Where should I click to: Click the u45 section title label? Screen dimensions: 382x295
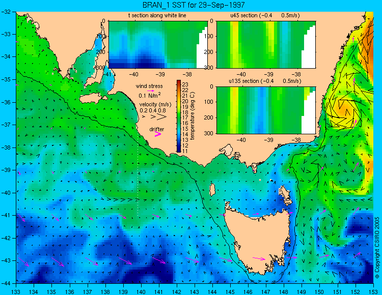265,16
